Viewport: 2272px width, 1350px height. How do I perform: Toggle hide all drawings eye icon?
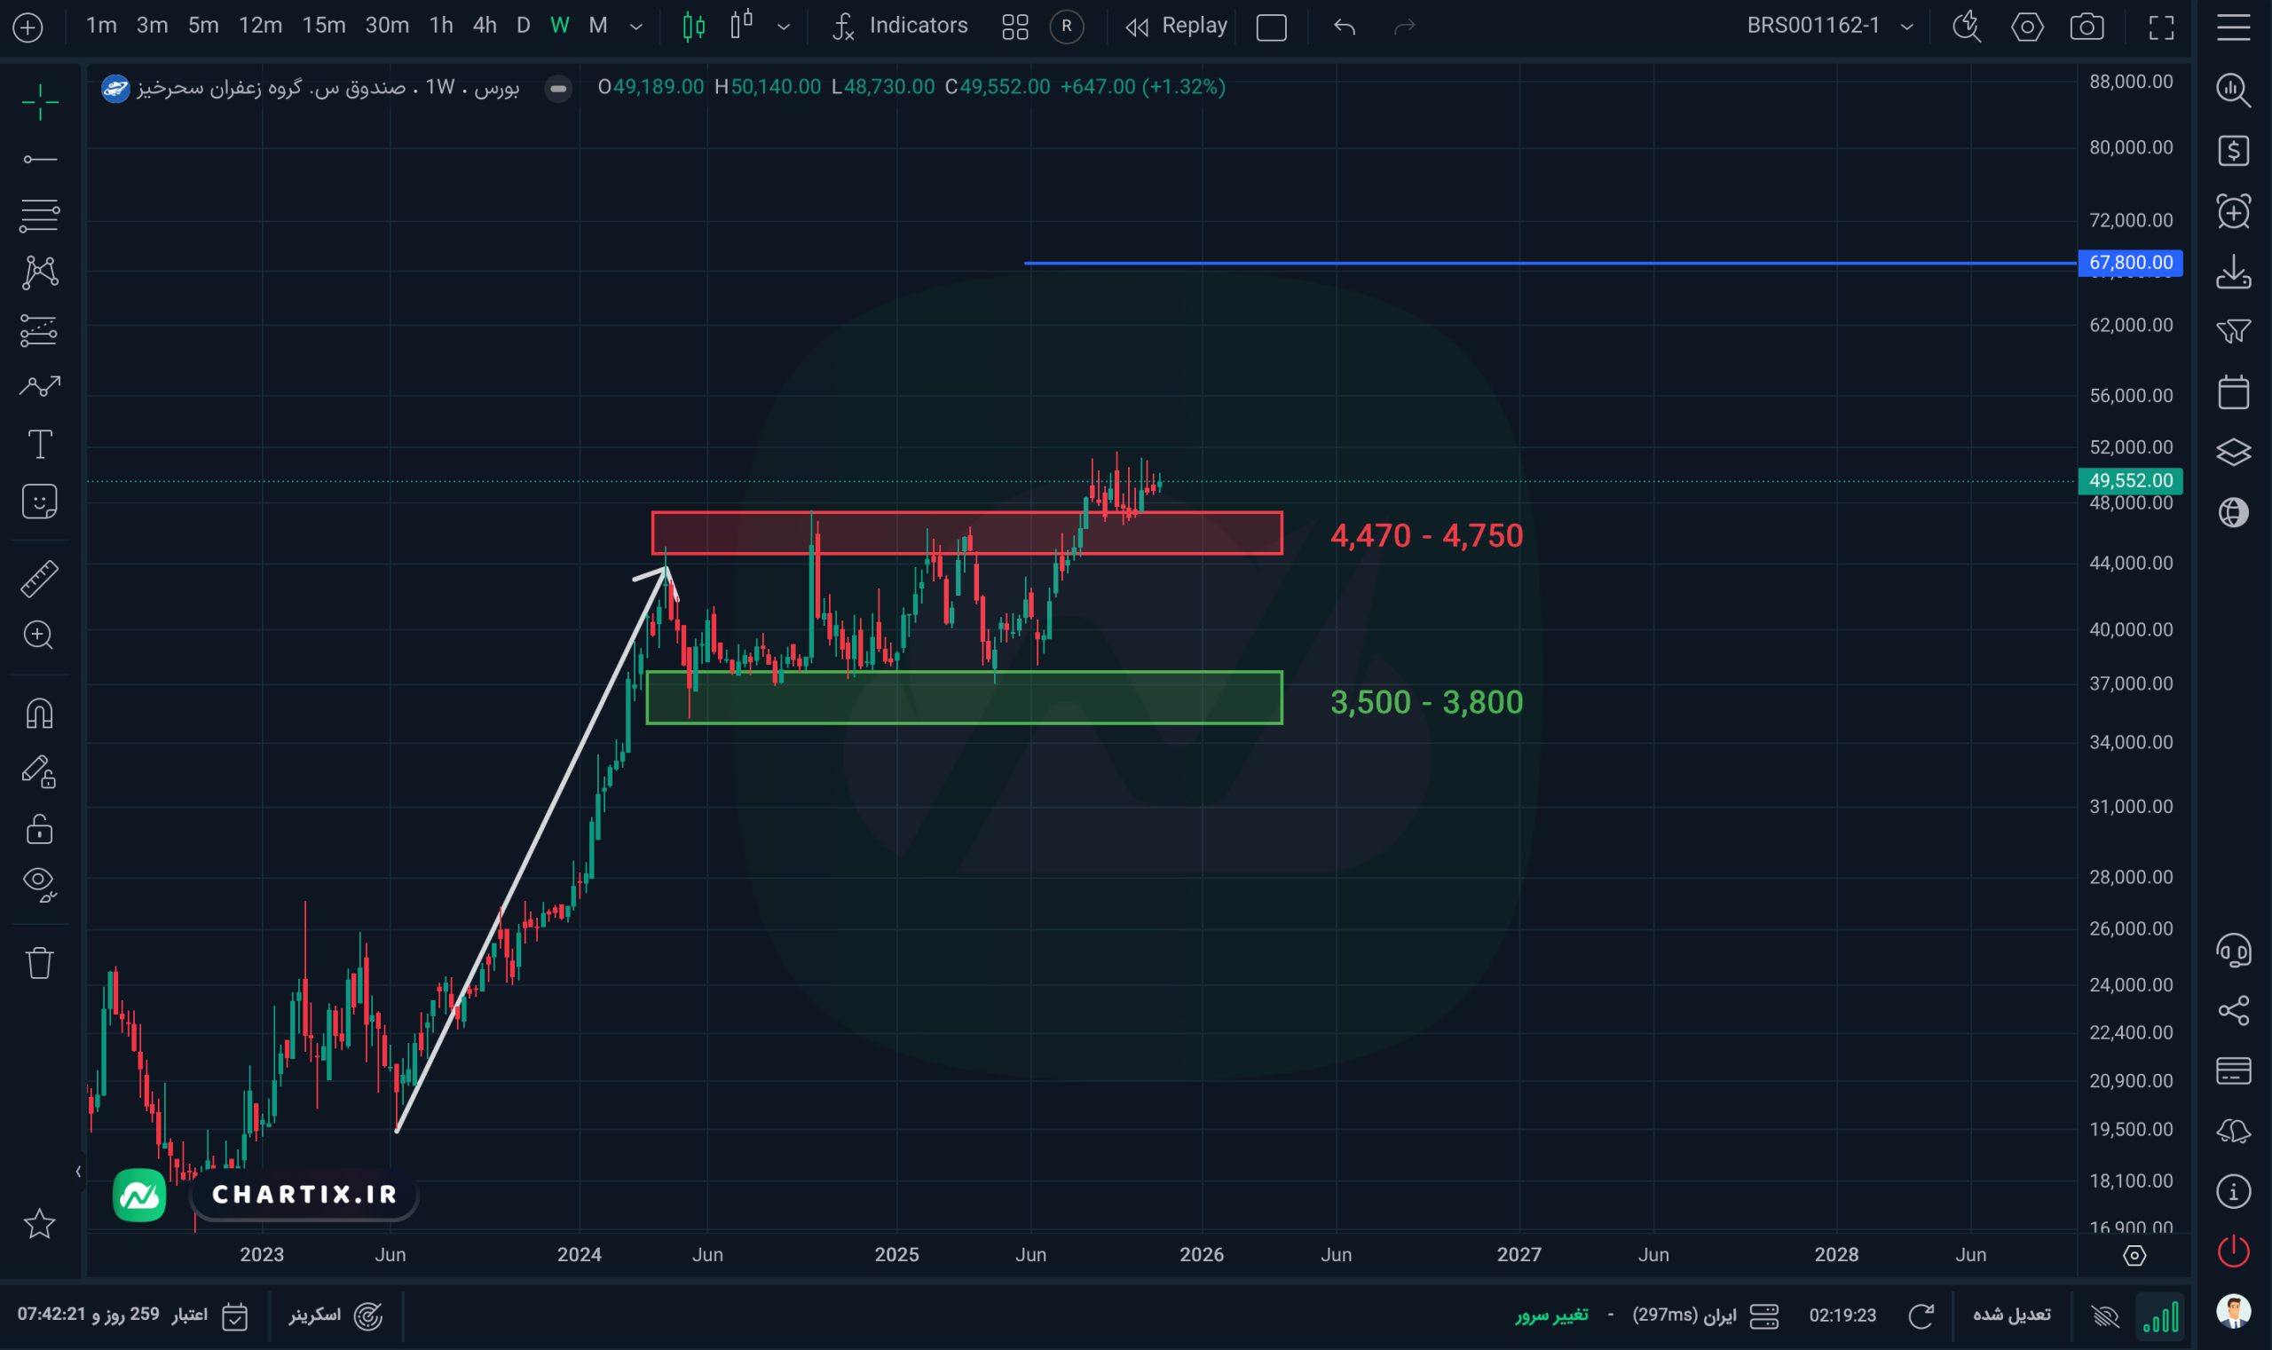[x=40, y=882]
